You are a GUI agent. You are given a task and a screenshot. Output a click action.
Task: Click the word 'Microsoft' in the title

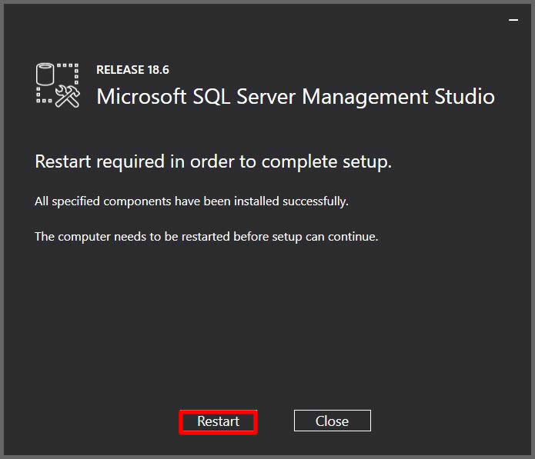click(142, 97)
